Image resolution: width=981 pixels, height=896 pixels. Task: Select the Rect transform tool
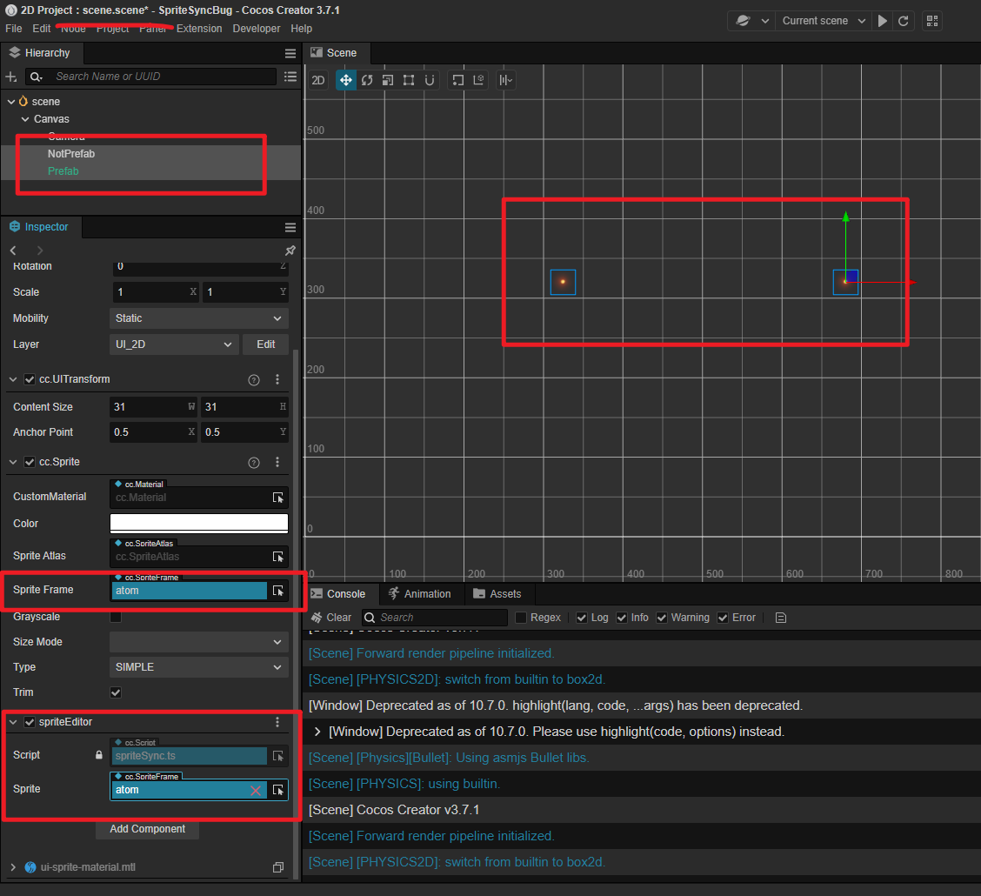click(x=409, y=80)
